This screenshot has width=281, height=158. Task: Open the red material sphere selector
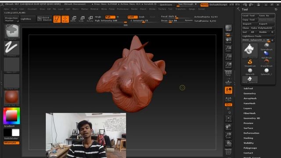click(x=12, y=98)
